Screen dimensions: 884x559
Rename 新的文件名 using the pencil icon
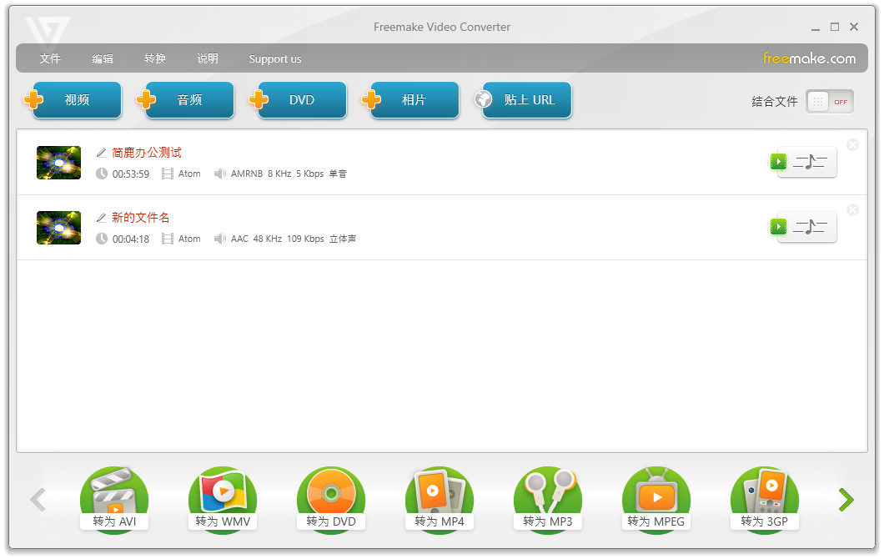click(x=101, y=217)
